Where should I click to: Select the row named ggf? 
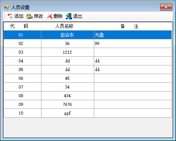pos(87,113)
